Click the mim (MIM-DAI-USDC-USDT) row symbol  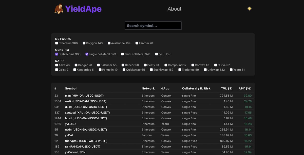[84, 96]
